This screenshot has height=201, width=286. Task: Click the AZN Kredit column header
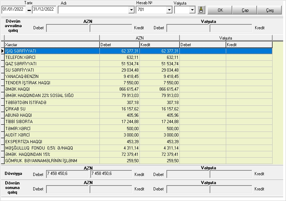pyautogui.click(x=159, y=45)
